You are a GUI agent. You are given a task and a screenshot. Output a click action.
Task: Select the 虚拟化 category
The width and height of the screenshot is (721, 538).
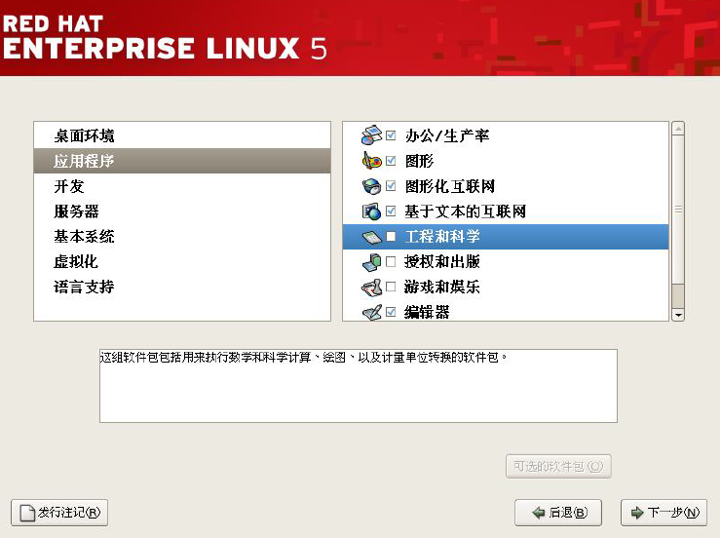click(182, 261)
